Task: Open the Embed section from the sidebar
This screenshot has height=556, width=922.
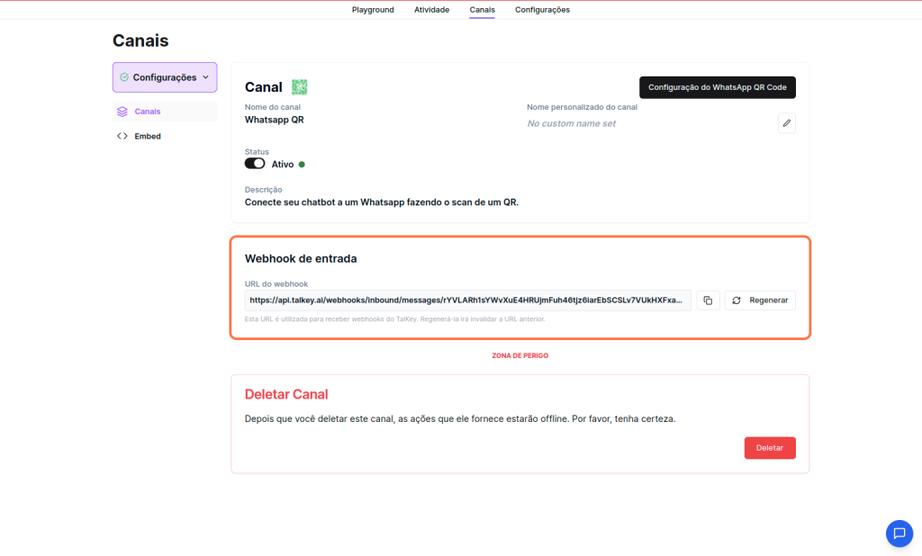Action: click(x=148, y=137)
